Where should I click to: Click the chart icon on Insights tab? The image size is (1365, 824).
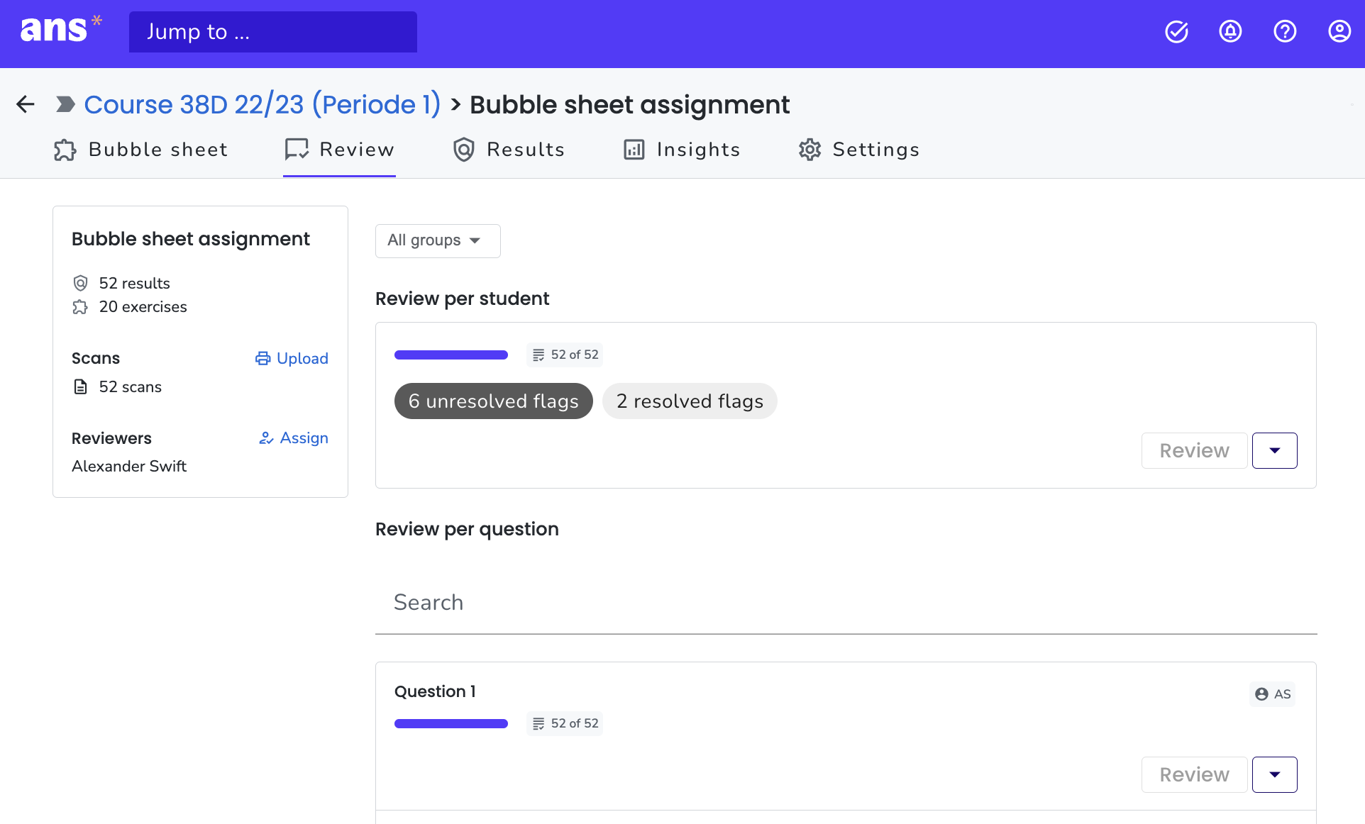coord(634,150)
